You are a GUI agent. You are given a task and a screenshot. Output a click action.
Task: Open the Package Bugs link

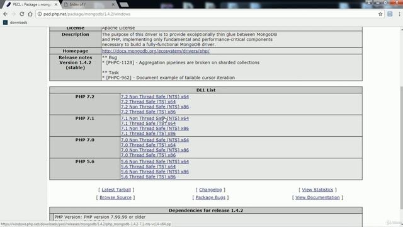(210, 197)
